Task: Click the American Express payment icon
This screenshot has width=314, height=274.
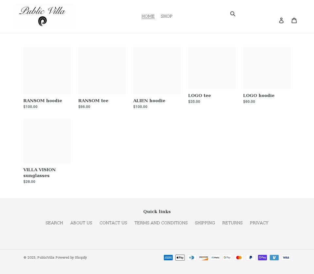Action: click(168, 258)
